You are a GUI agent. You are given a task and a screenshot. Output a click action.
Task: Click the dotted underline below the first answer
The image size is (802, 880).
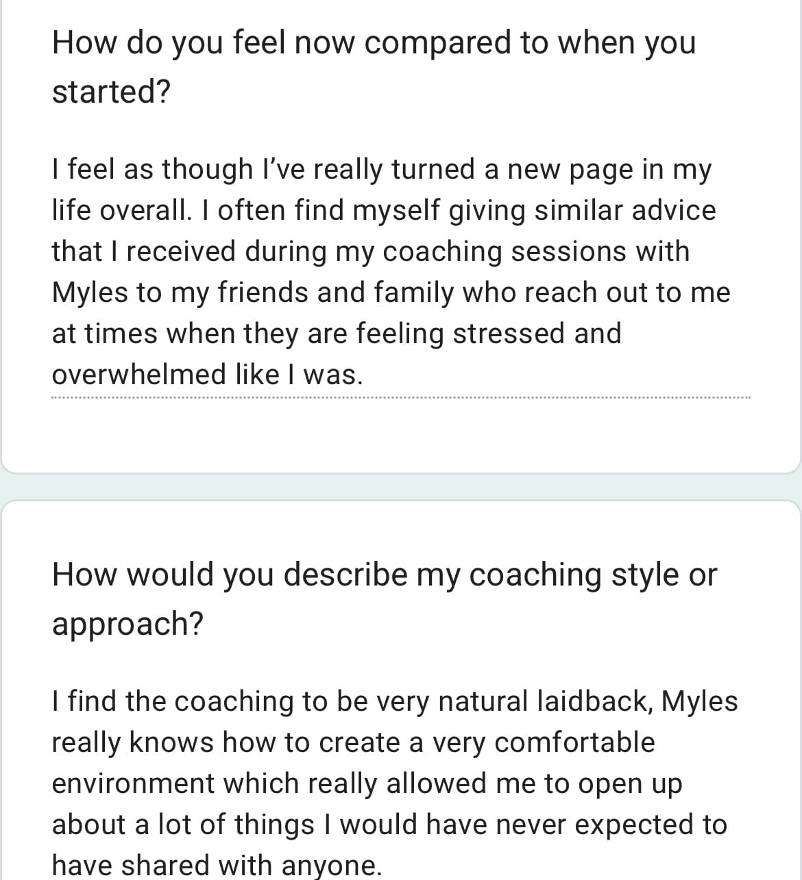click(x=400, y=398)
